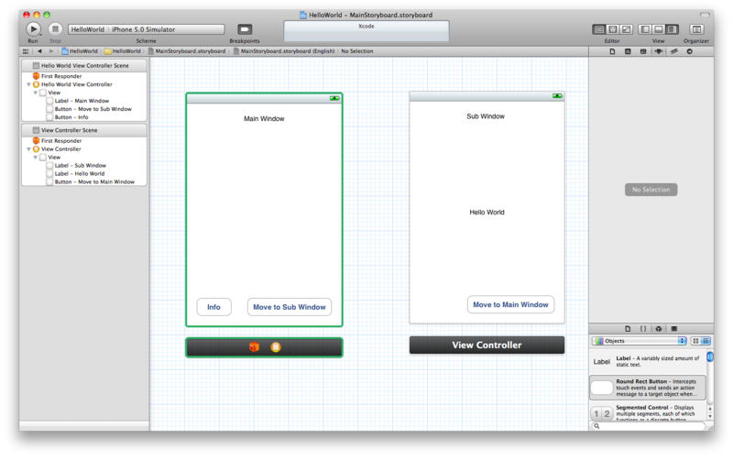733x460 pixels.
Task: Select the Sub Window label on canvas
Action: (486, 116)
